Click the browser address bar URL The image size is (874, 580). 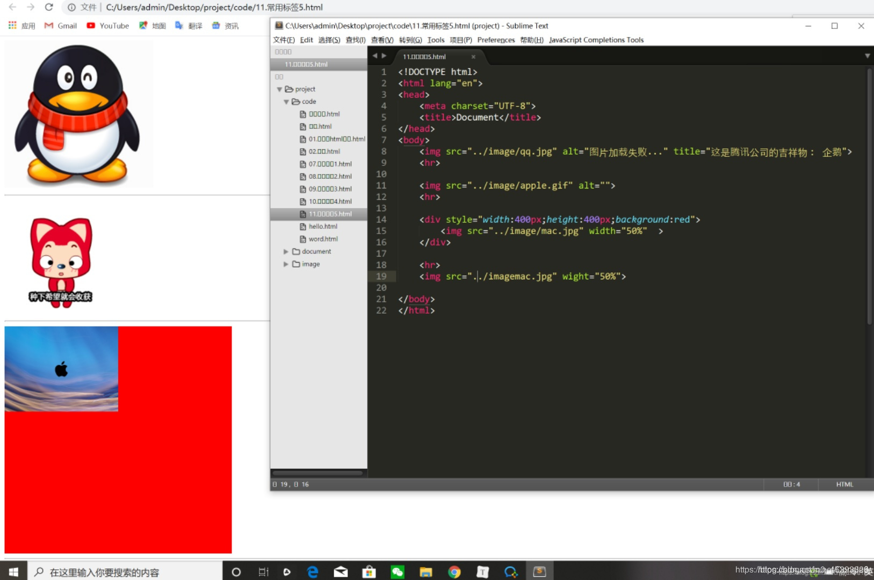click(214, 7)
